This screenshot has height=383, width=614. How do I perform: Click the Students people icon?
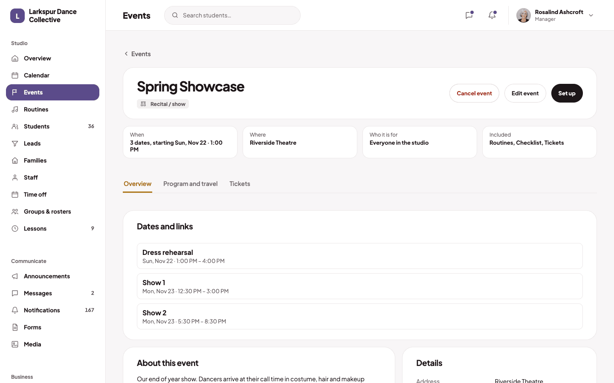point(15,126)
